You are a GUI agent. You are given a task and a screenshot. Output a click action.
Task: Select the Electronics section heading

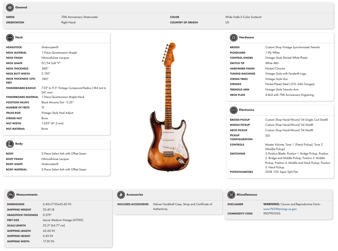coord(247,110)
